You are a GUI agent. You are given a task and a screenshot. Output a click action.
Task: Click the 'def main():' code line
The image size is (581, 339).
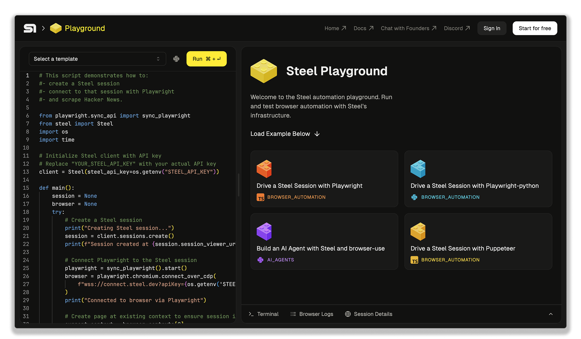pos(57,188)
